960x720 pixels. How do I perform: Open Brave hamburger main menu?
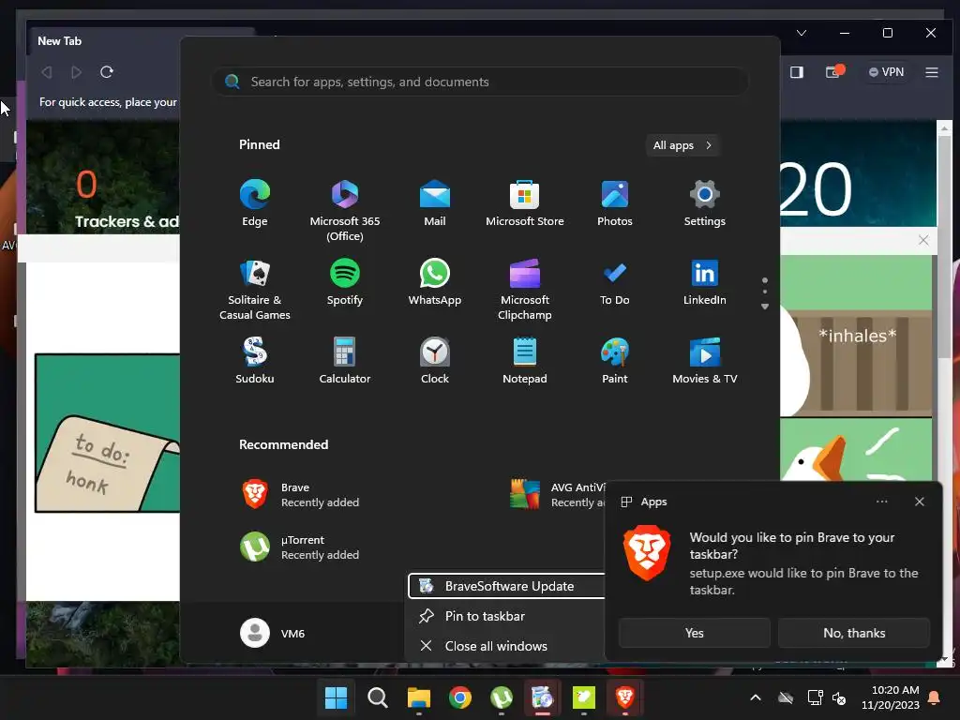point(932,72)
